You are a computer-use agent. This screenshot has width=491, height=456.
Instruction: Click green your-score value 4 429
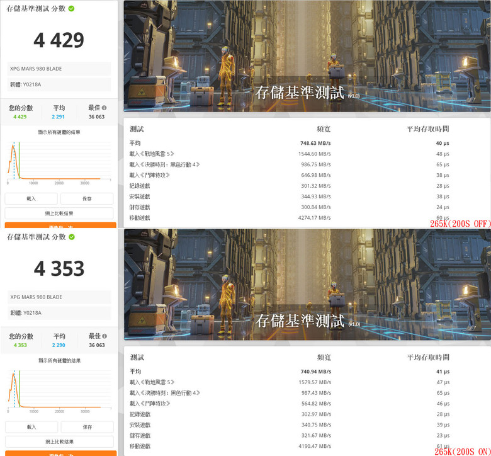20,117
